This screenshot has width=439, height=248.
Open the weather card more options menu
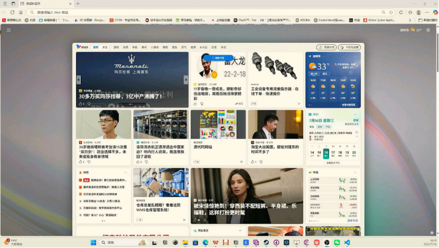coord(356,56)
